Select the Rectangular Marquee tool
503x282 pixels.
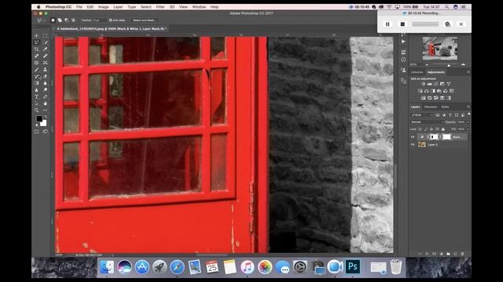click(x=46, y=35)
